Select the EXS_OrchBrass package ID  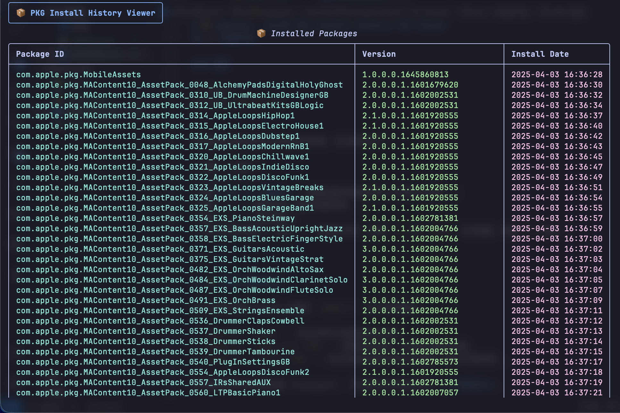(146, 300)
